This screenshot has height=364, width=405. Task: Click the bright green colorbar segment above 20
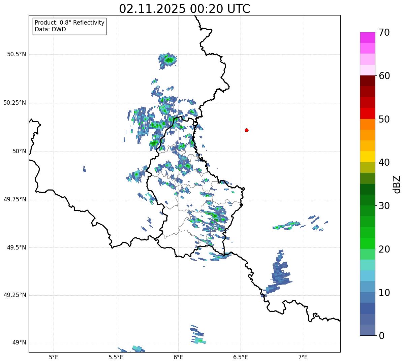point(367,243)
